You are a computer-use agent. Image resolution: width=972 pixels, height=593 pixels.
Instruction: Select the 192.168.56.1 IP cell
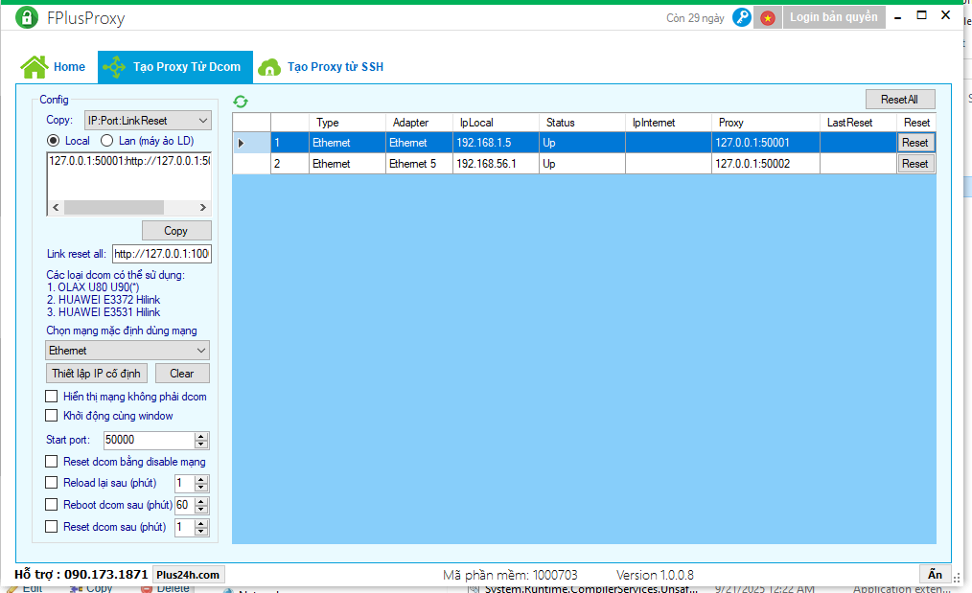(x=496, y=164)
